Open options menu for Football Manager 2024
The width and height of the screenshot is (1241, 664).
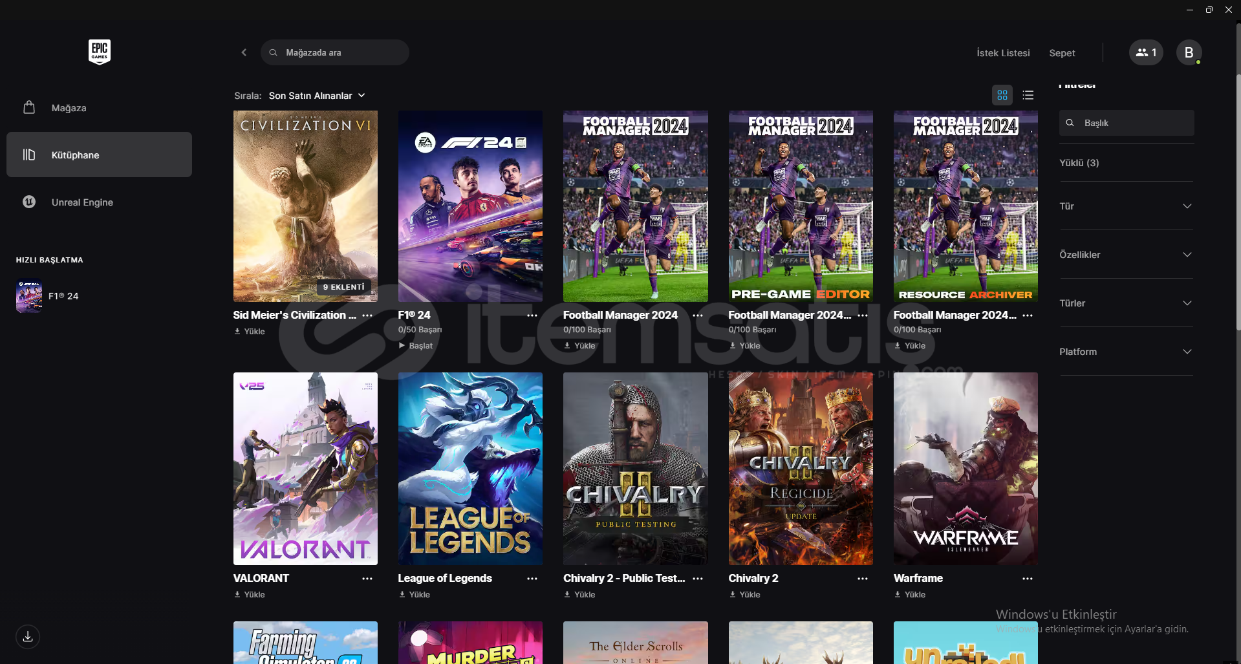(x=698, y=316)
